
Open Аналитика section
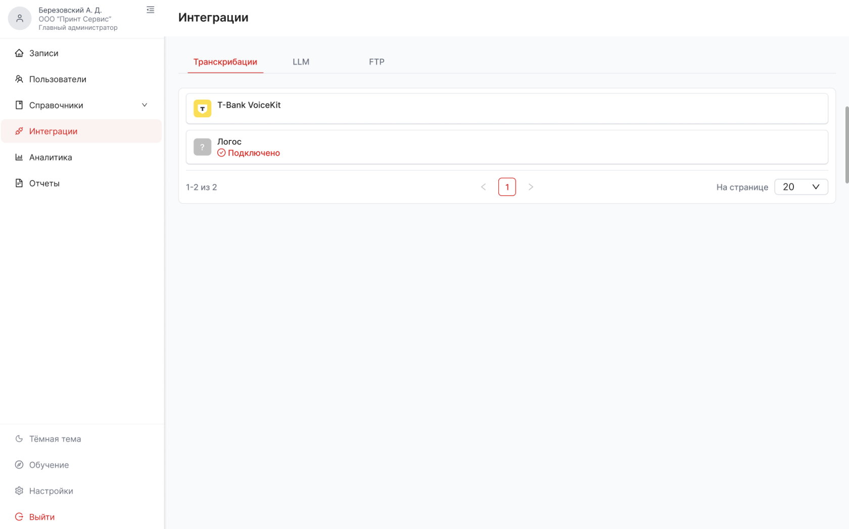(x=81, y=157)
